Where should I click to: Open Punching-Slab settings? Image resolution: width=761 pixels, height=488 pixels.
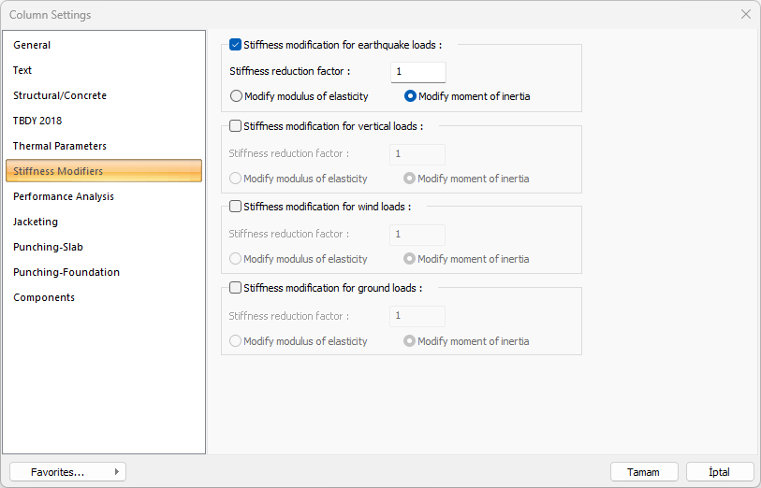(48, 247)
